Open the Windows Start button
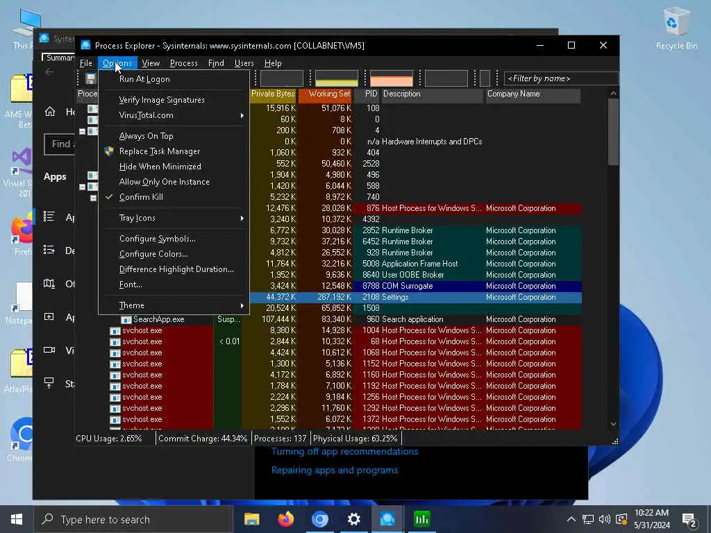 [17, 519]
